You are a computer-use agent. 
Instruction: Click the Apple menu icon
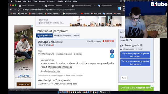tap(12, 1)
